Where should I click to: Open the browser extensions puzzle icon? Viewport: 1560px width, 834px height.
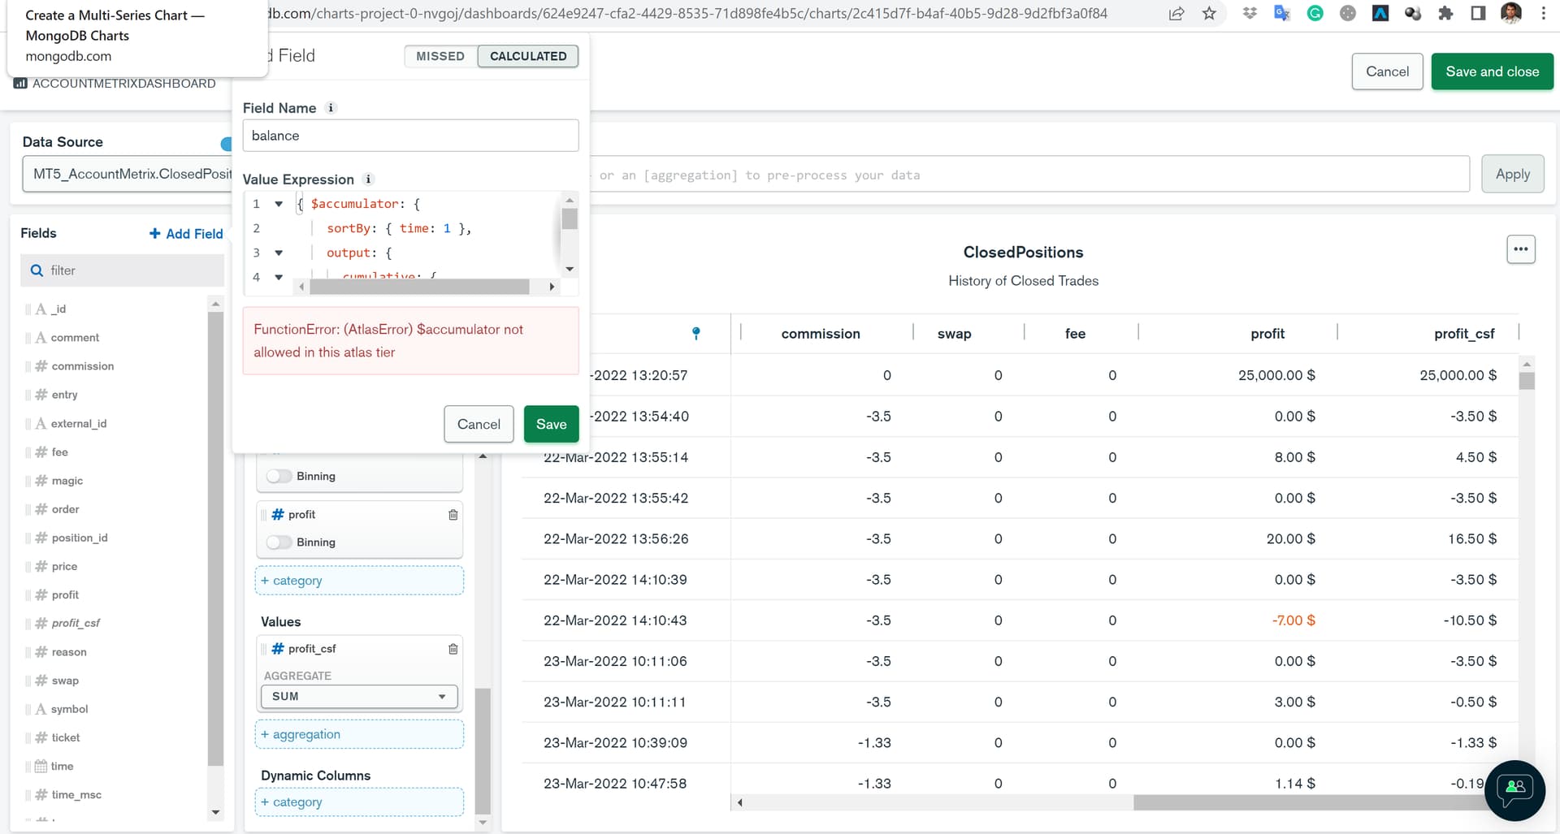coord(1445,14)
